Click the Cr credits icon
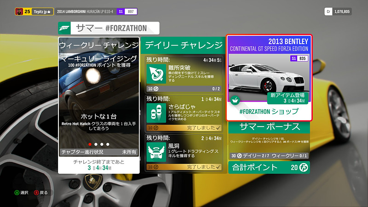This screenshot has height=207, width=368. pyautogui.click(x=328, y=11)
